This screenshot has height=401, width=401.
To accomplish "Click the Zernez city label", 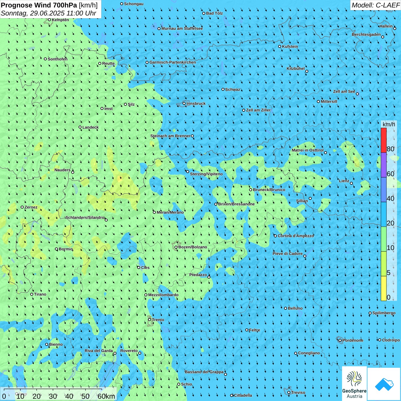I will 31,207.
